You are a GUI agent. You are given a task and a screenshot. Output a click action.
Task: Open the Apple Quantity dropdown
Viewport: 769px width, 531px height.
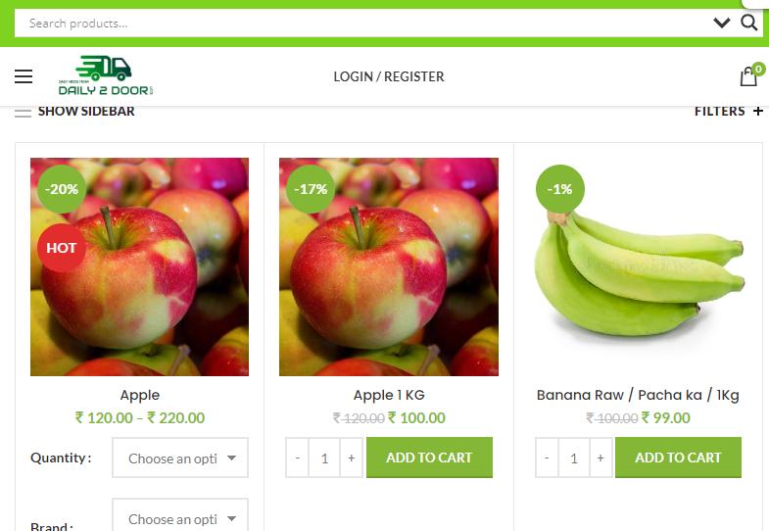point(180,458)
